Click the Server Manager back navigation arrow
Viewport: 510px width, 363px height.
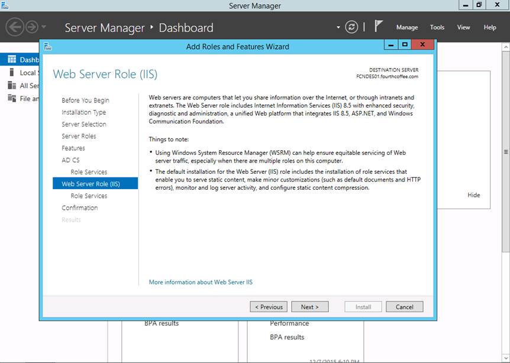tap(15, 27)
